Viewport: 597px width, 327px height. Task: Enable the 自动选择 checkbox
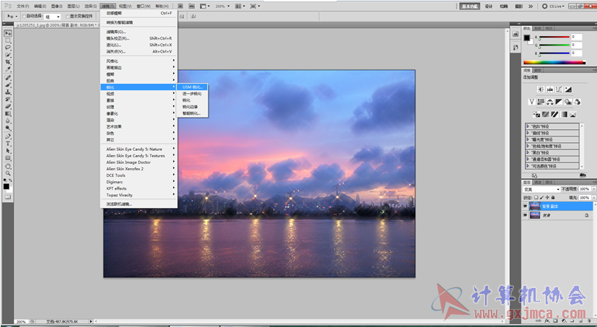pyautogui.click(x=25, y=16)
